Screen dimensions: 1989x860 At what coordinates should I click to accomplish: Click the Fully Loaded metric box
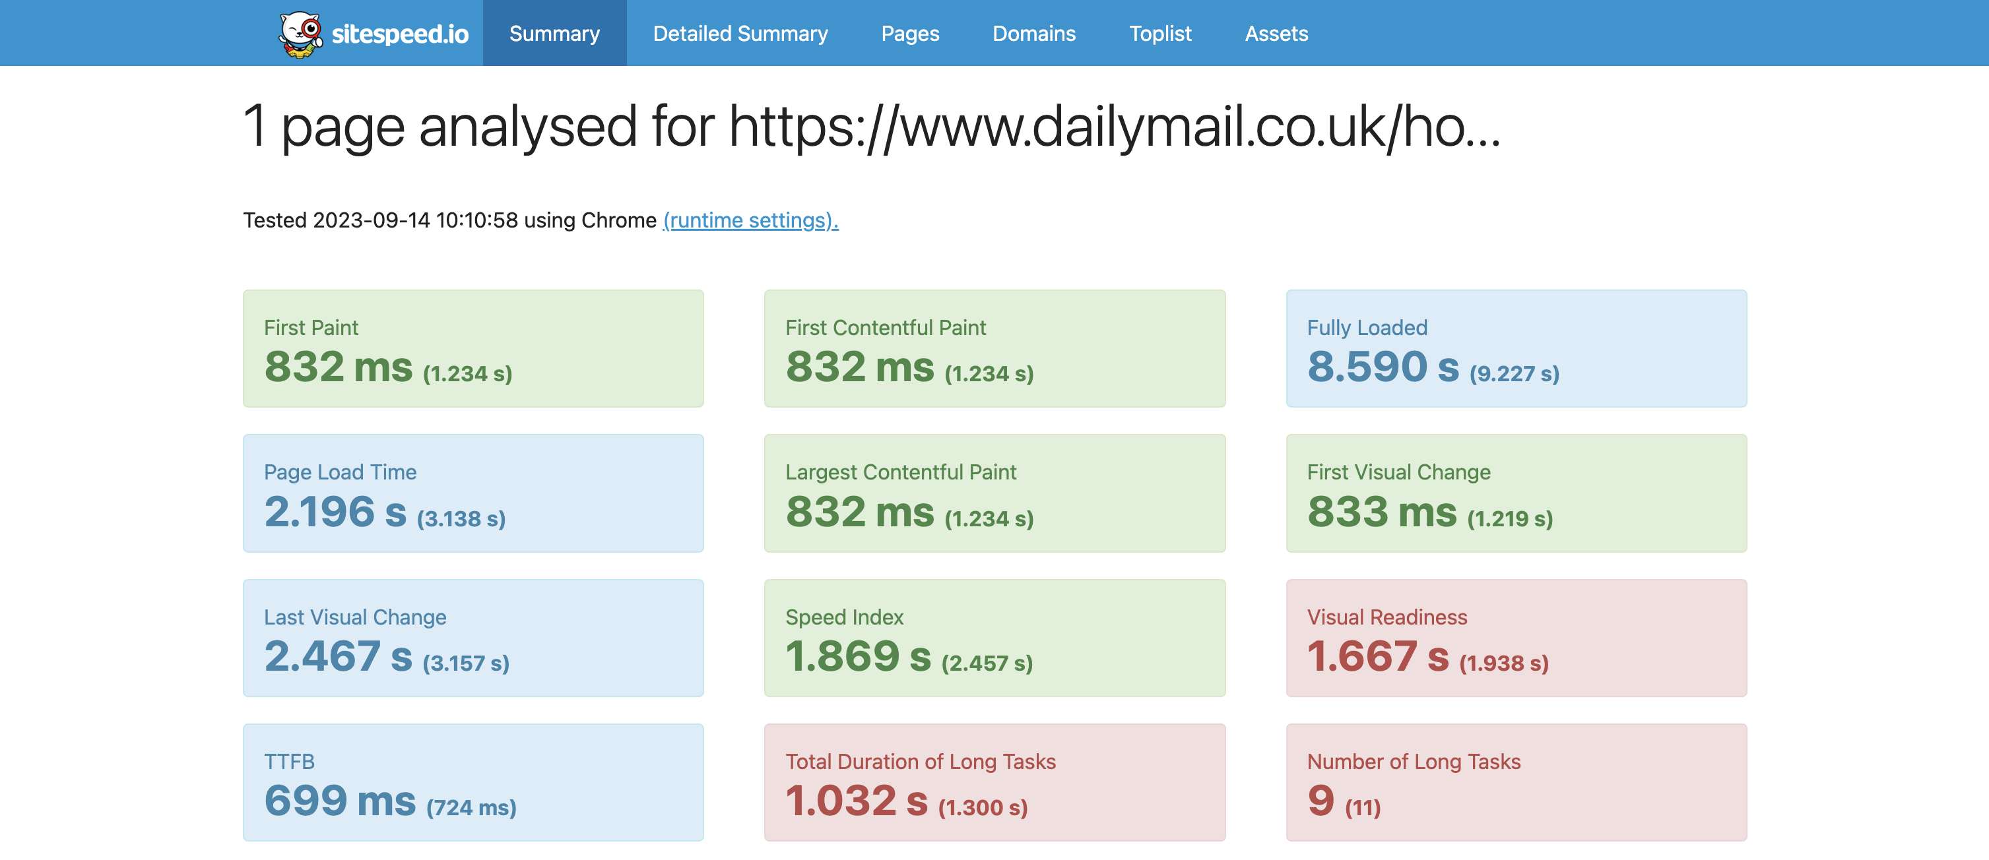pyautogui.click(x=1515, y=349)
